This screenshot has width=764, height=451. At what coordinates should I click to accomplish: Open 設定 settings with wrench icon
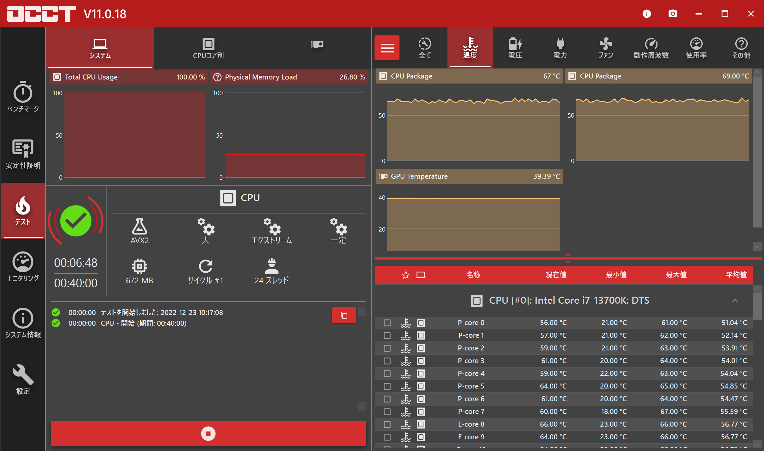coord(23,380)
